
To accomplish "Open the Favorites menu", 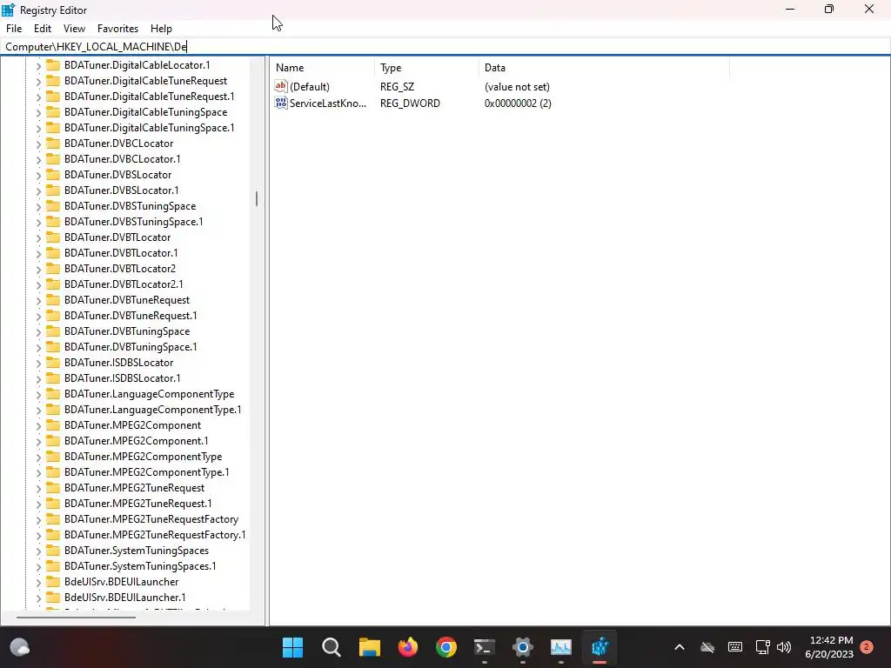I will click(x=117, y=29).
